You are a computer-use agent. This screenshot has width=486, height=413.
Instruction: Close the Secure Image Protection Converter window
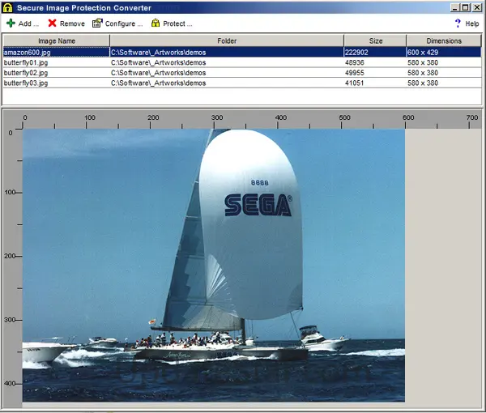tap(477, 7)
